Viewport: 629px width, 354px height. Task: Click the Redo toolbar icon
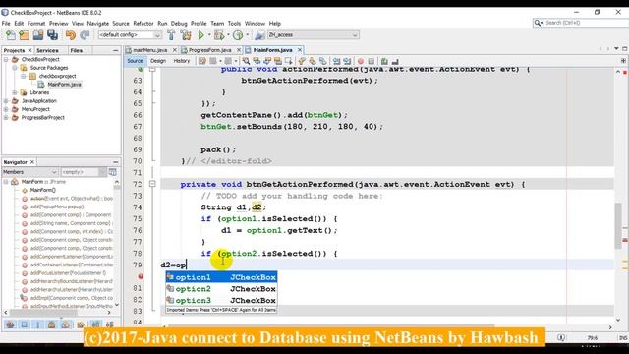click(x=85, y=35)
